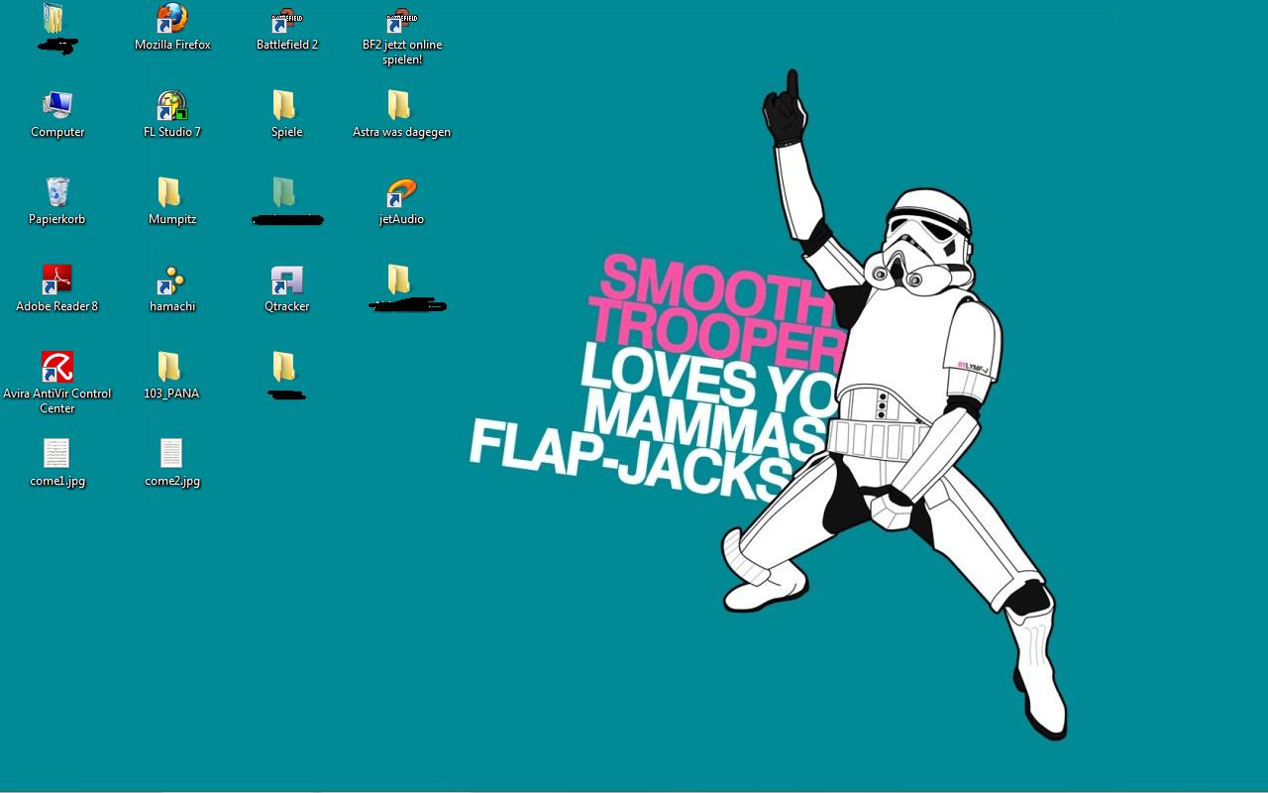Select the faded green folder with blacked-out name
This screenshot has height=793, width=1268.
pyautogui.click(x=287, y=202)
